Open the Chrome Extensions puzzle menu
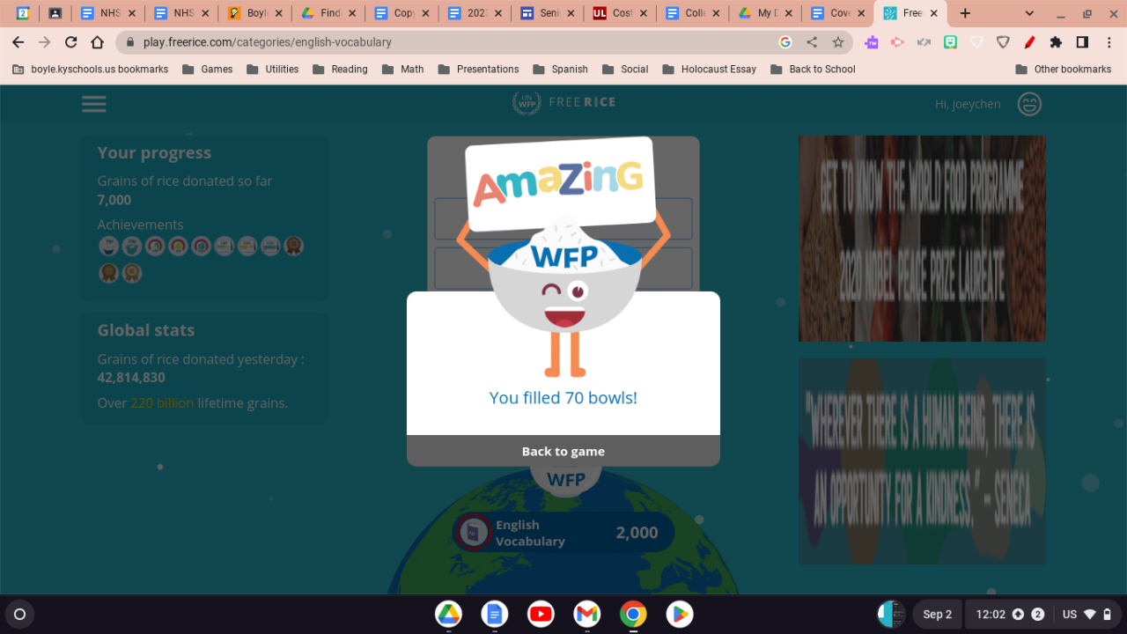Image resolution: width=1127 pixels, height=634 pixels. 1056,42
